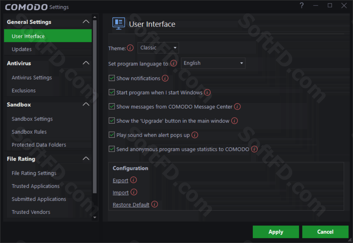Uncheck Start program when I start Windows
This screenshot has height=243, width=353.
click(x=112, y=92)
